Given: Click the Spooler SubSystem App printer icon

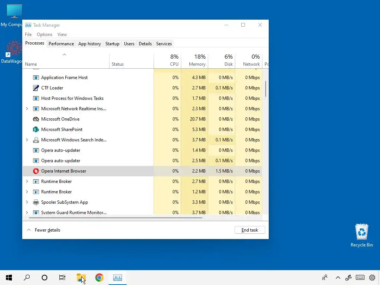Looking at the screenshot, I should 36,202.
